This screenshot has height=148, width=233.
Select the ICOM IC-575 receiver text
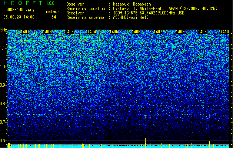149,13
